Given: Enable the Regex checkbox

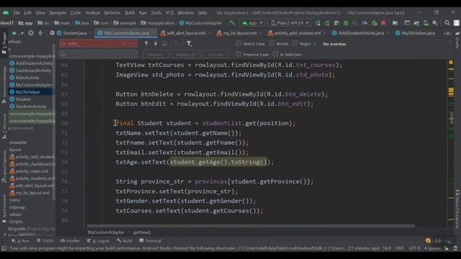Looking at the screenshot, I should click(x=295, y=43).
